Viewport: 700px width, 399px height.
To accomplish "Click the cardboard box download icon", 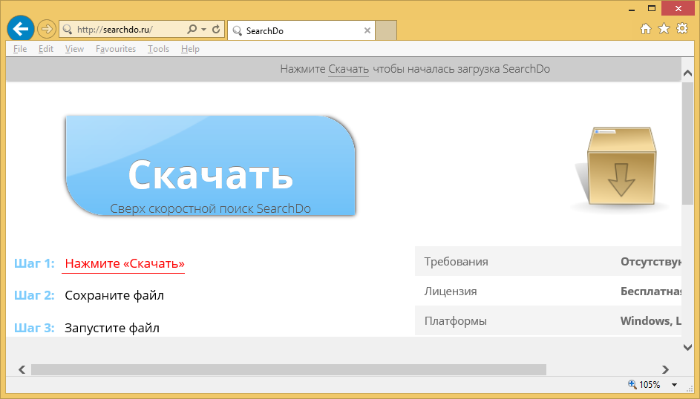I will pos(620,169).
